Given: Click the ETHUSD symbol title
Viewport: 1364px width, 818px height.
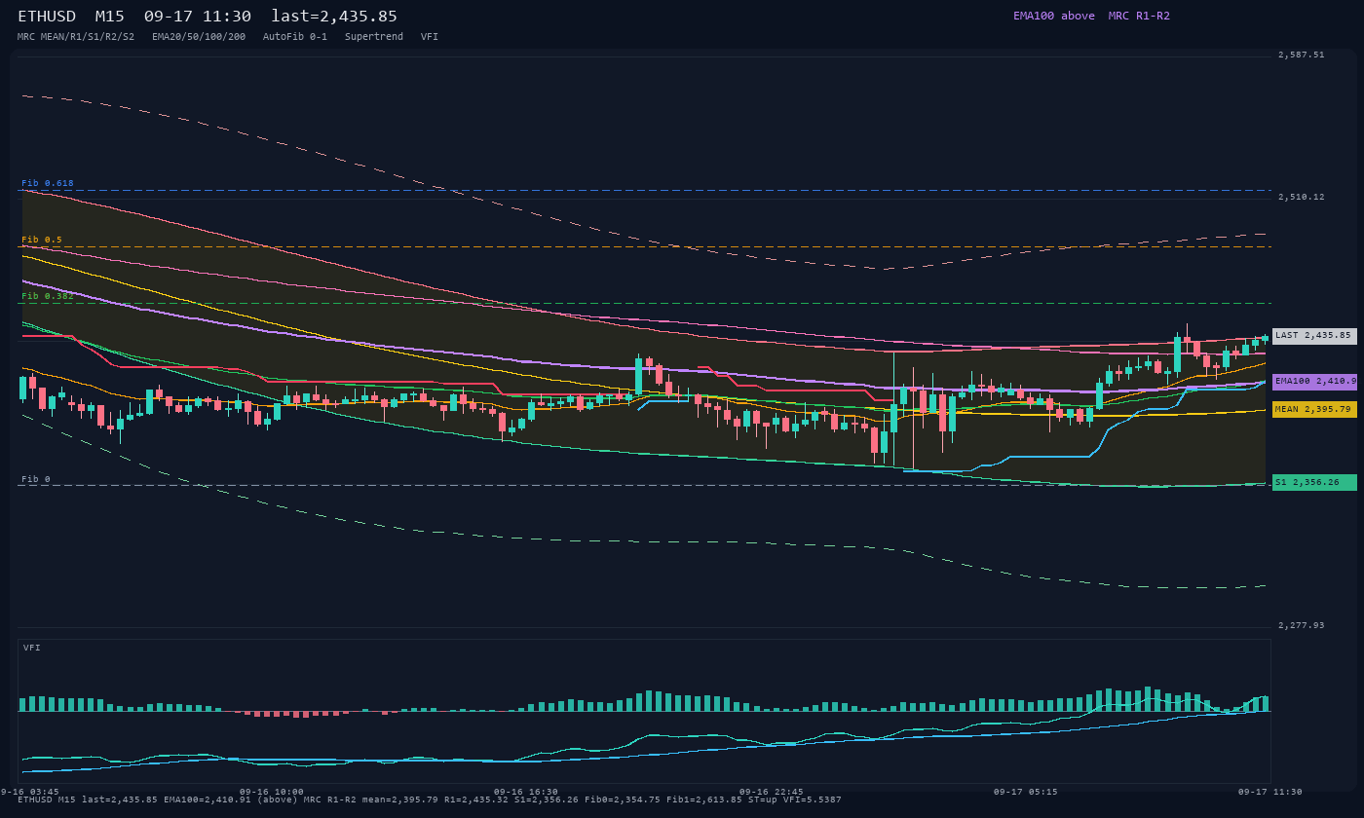Looking at the screenshot, I should [47, 17].
